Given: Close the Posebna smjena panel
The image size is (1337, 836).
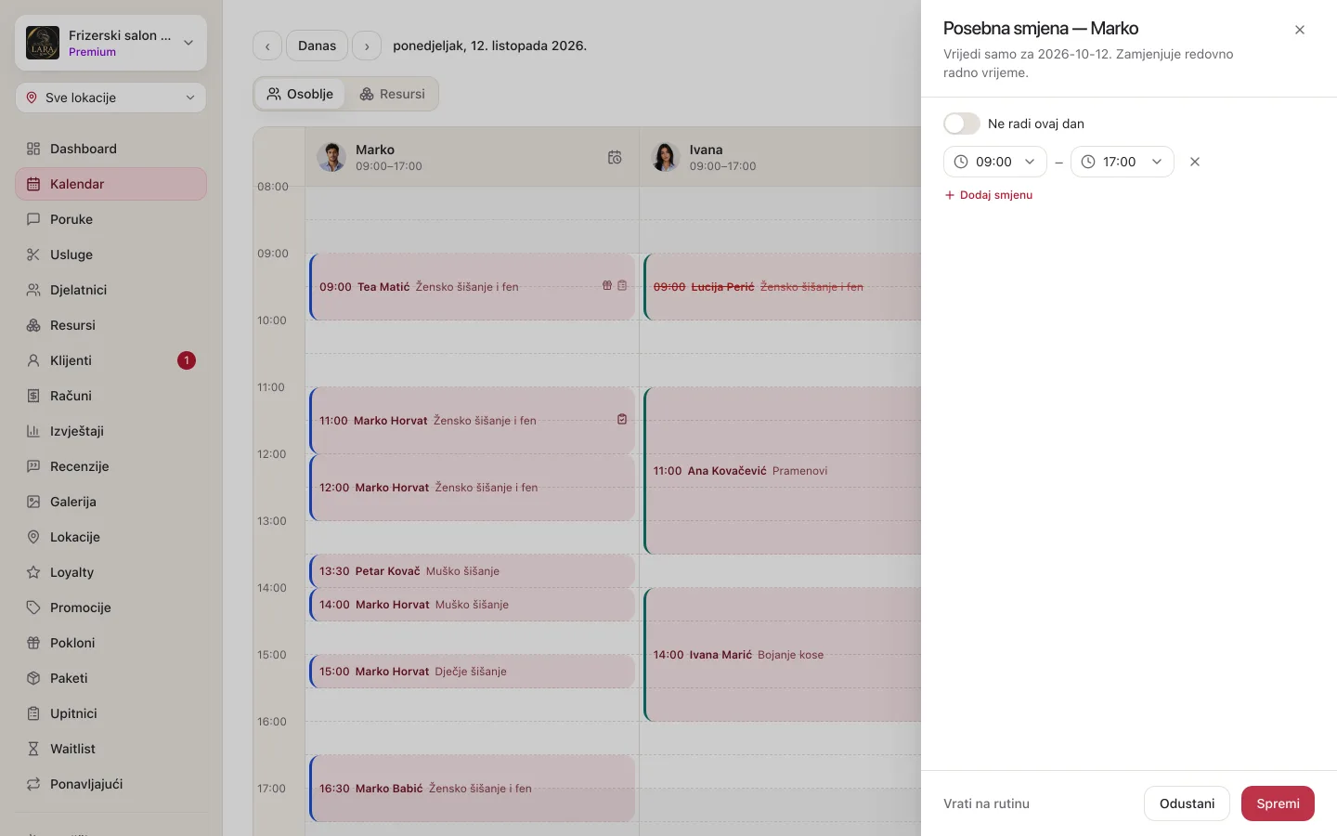Looking at the screenshot, I should [1300, 30].
